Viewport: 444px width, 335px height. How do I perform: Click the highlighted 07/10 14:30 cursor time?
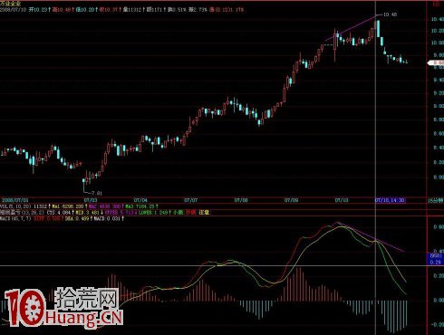391,200
